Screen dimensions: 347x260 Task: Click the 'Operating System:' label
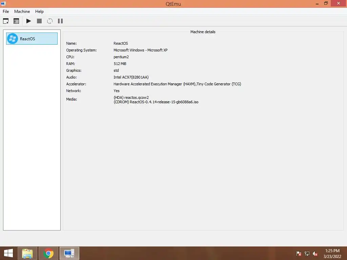(x=81, y=50)
